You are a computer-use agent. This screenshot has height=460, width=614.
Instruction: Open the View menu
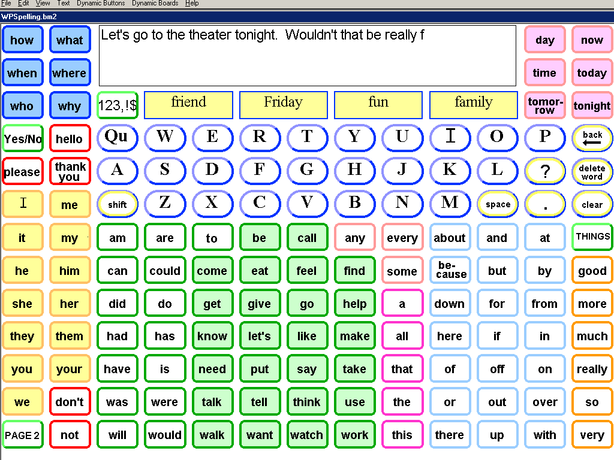point(43,3)
